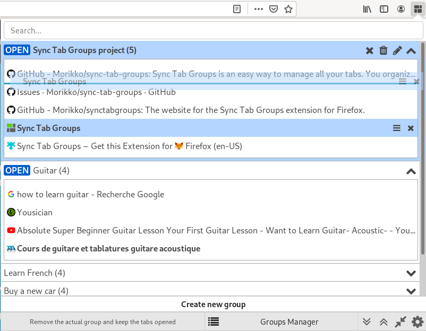Click the Google favicon on guitar search tab
This screenshot has width=426, height=331.
click(11, 194)
